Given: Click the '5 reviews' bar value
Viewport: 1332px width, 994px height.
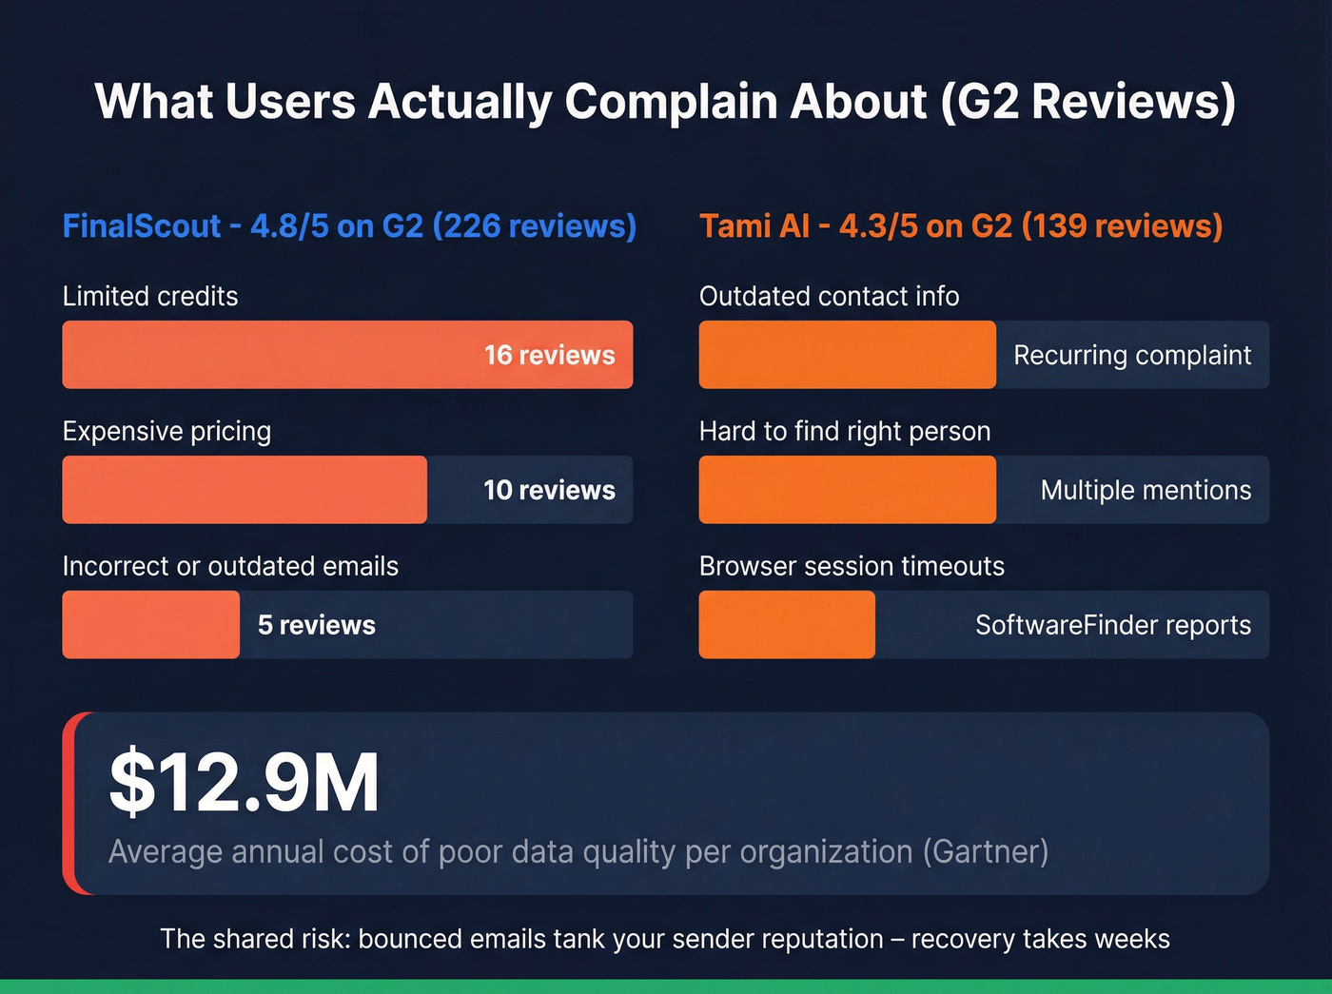Looking at the screenshot, I should pyautogui.click(x=317, y=625).
